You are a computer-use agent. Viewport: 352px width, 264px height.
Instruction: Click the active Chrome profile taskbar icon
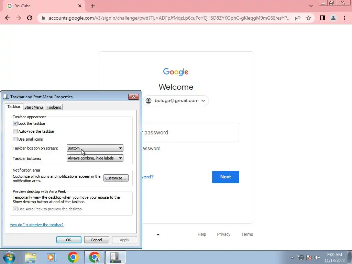pos(94,257)
